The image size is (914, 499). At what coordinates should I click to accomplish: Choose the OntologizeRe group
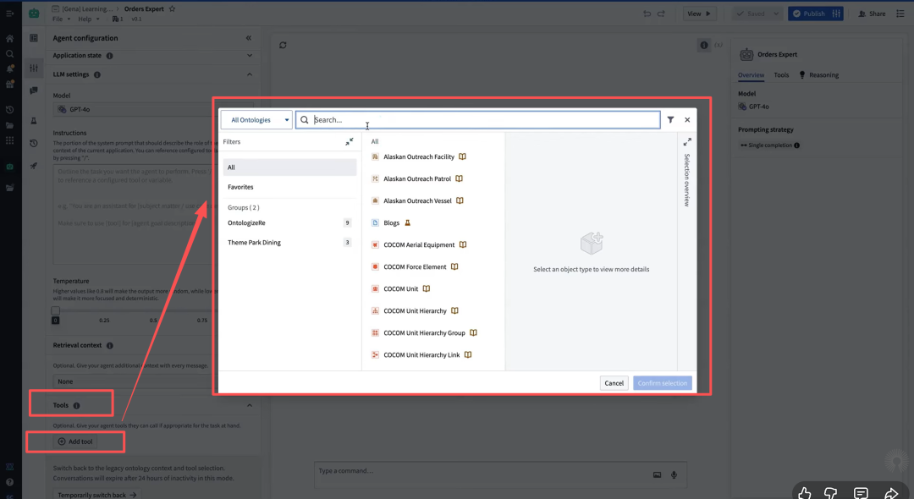pos(289,223)
